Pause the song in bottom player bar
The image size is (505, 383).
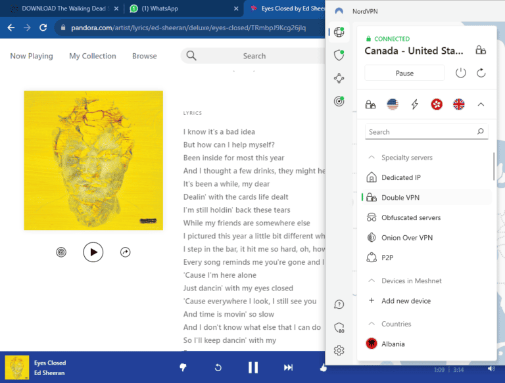[x=253, y=367]
